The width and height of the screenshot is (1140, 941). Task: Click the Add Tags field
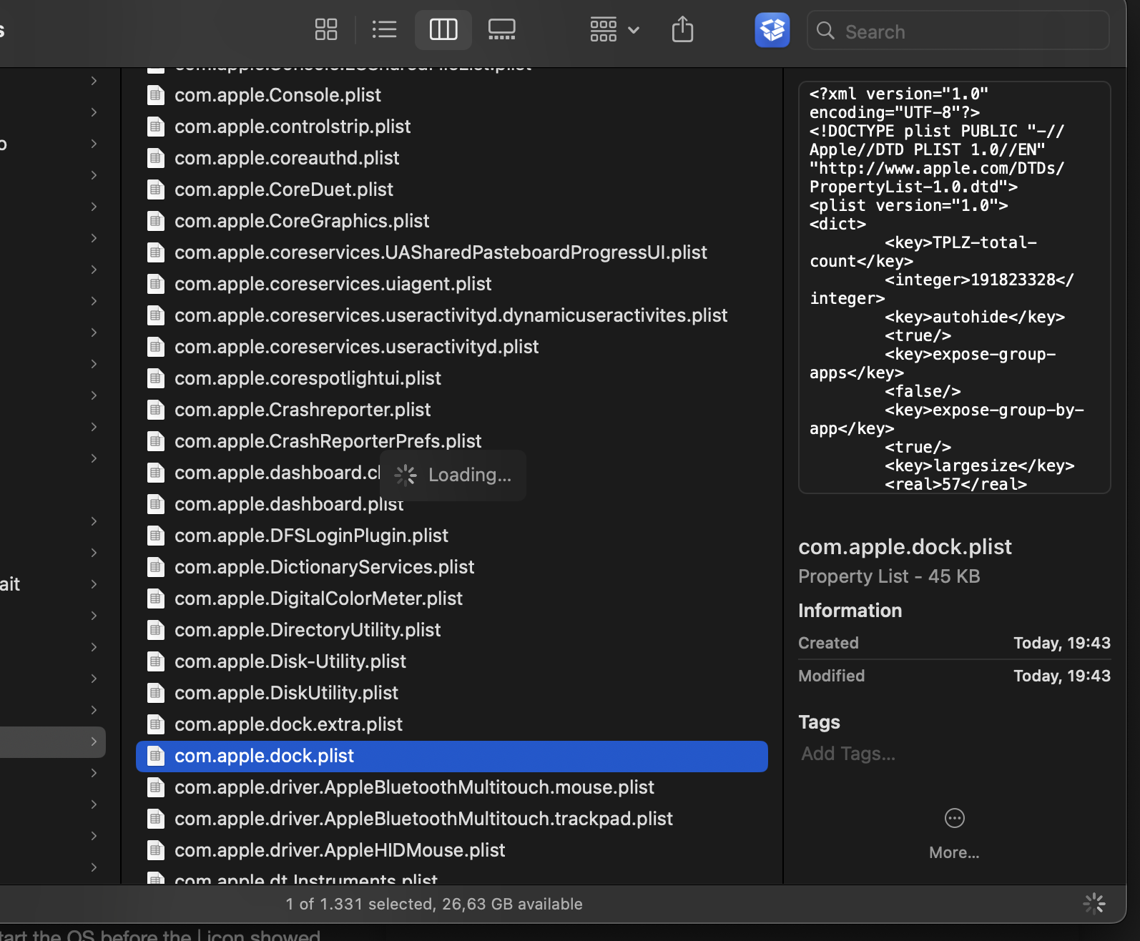848,754
